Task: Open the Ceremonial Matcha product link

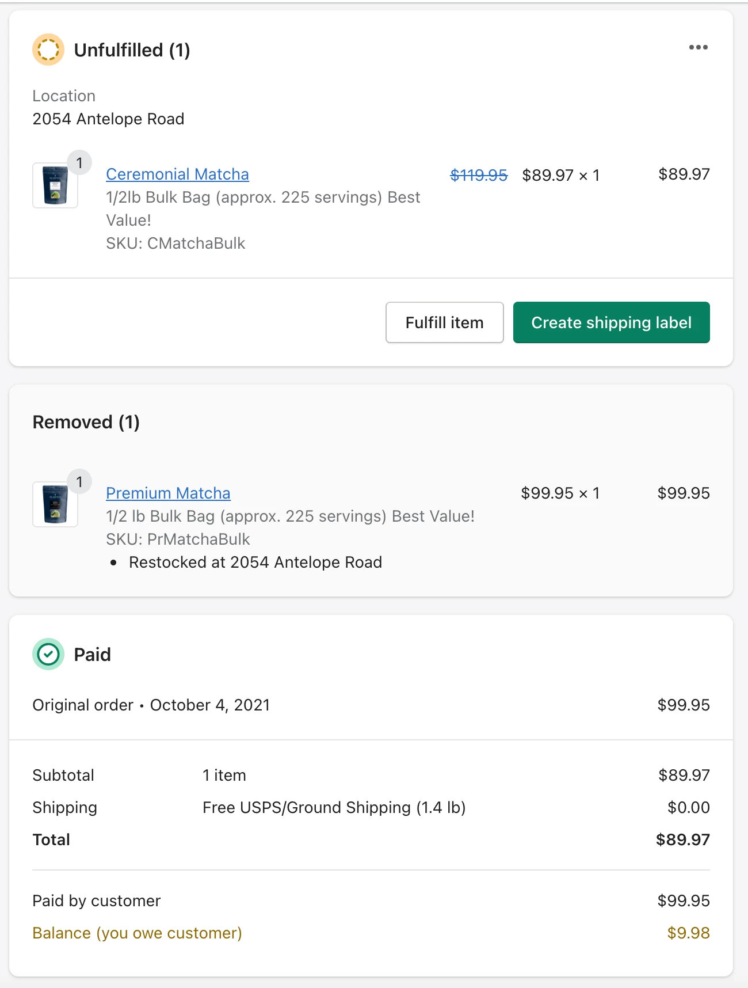Action: click(x=177, y=174)
